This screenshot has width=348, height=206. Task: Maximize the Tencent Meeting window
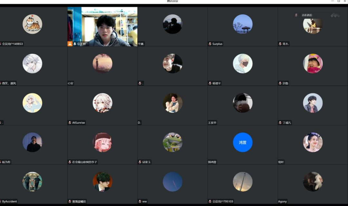click(x=339, y=1)
